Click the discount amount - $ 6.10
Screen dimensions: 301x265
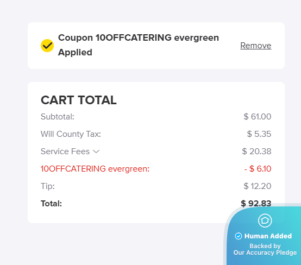258,169
